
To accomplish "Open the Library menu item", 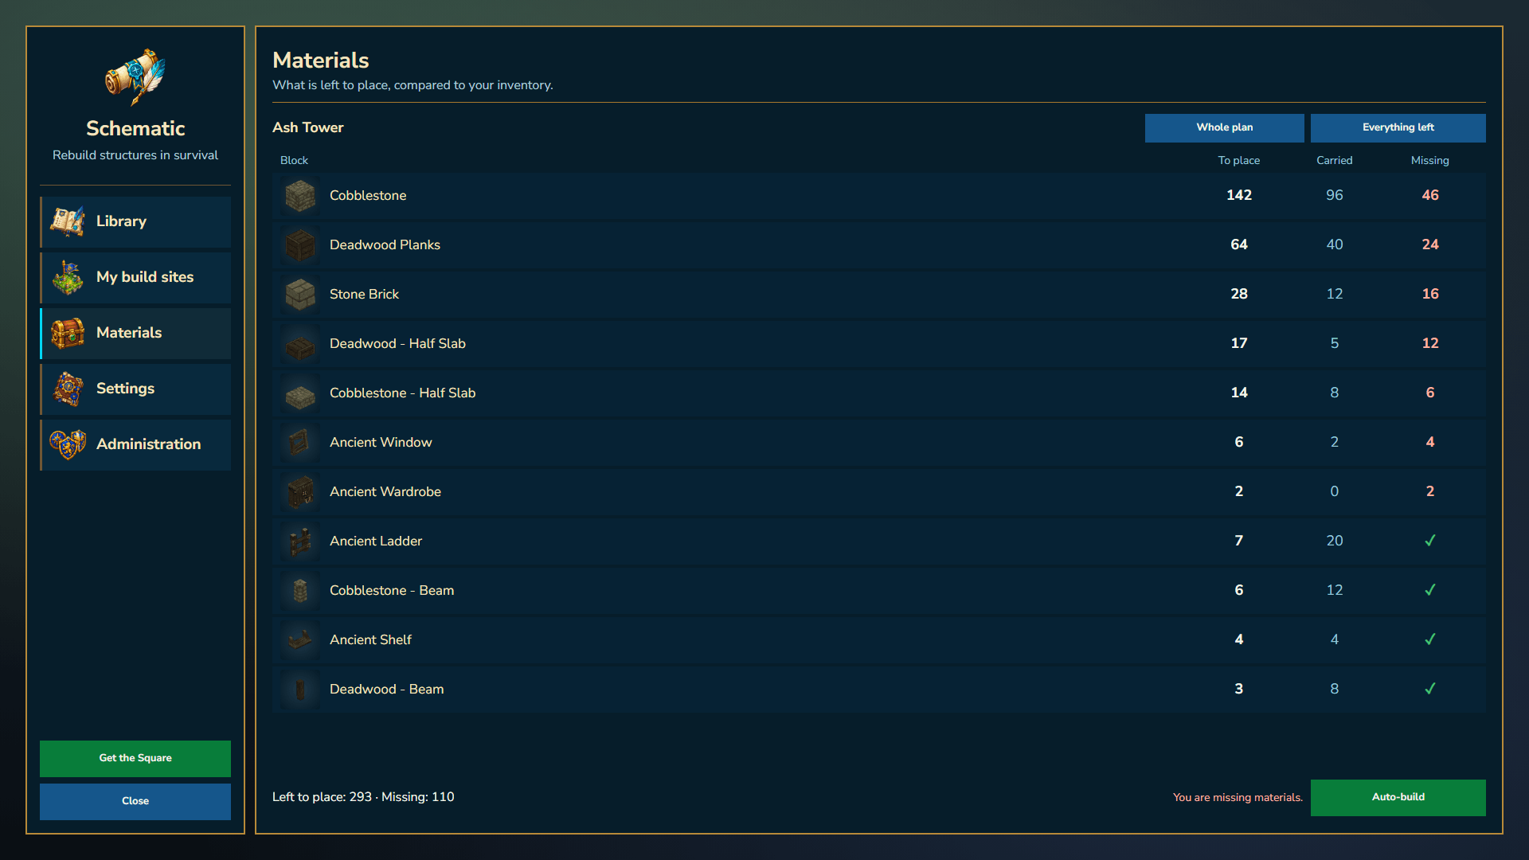I will (135, 221).
